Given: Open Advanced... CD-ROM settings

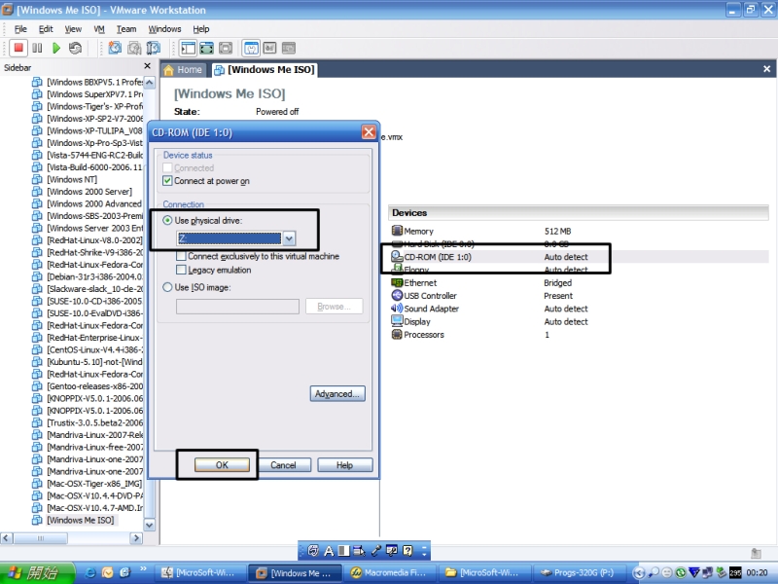Looking at the screenshot, I should [x=337, y=394].
